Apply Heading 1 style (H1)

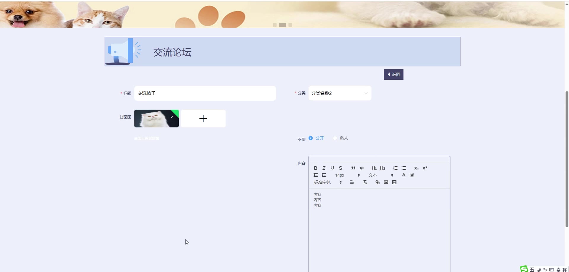[x=374, y=168]
